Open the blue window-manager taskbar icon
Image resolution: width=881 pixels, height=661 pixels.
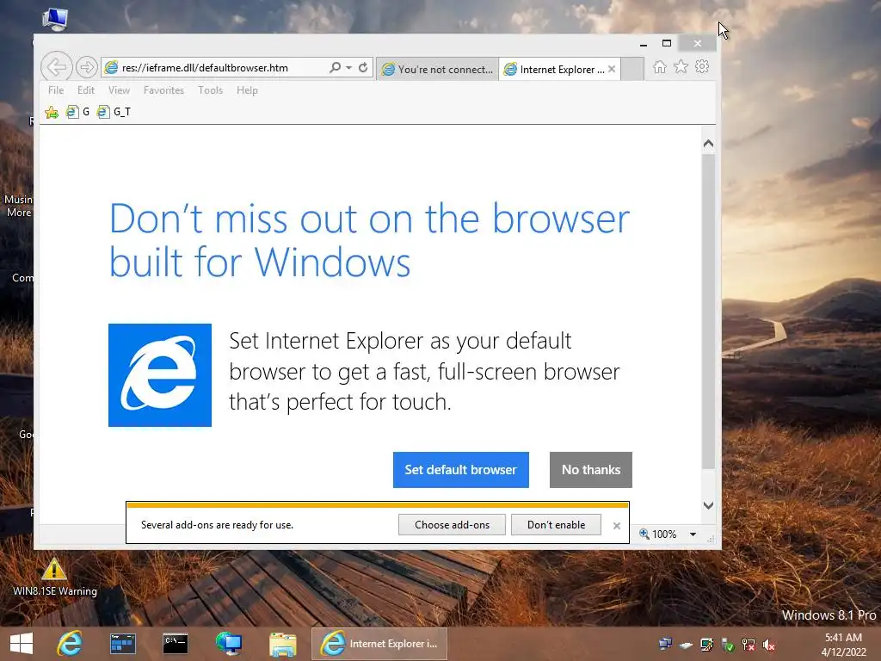122,644
